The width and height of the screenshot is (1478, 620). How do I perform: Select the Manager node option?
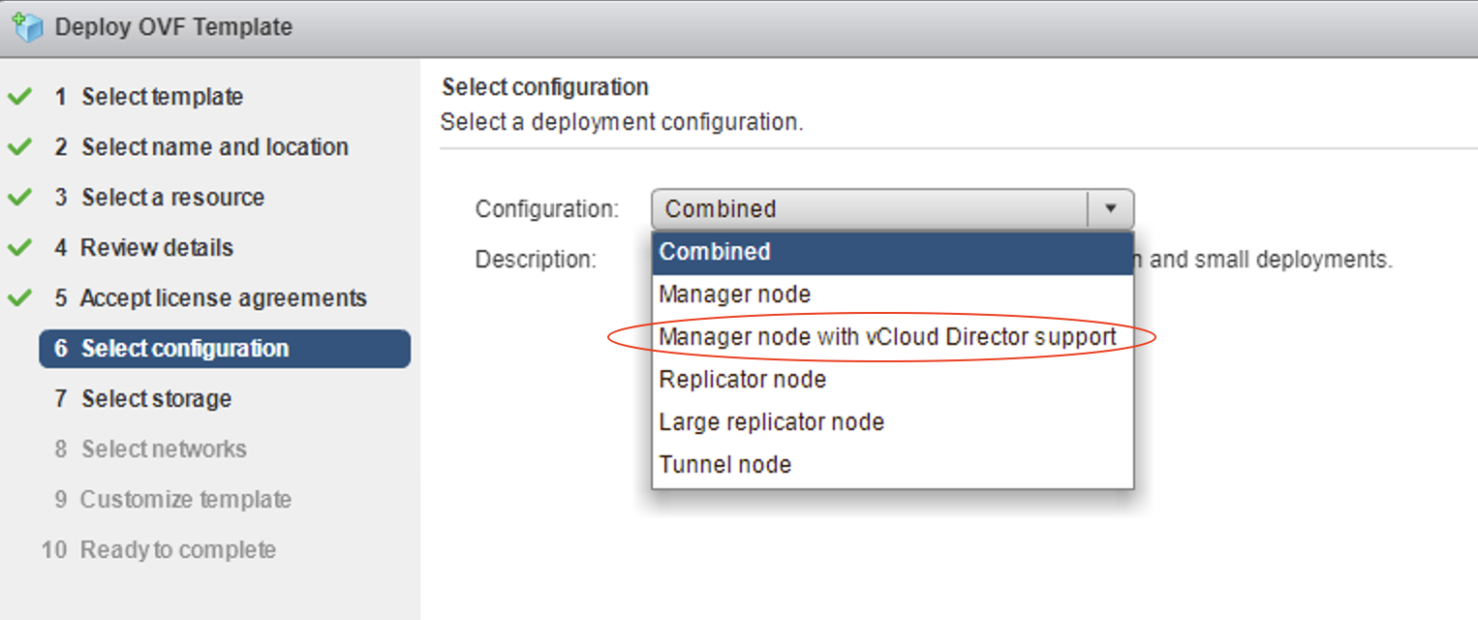(734, 294)
